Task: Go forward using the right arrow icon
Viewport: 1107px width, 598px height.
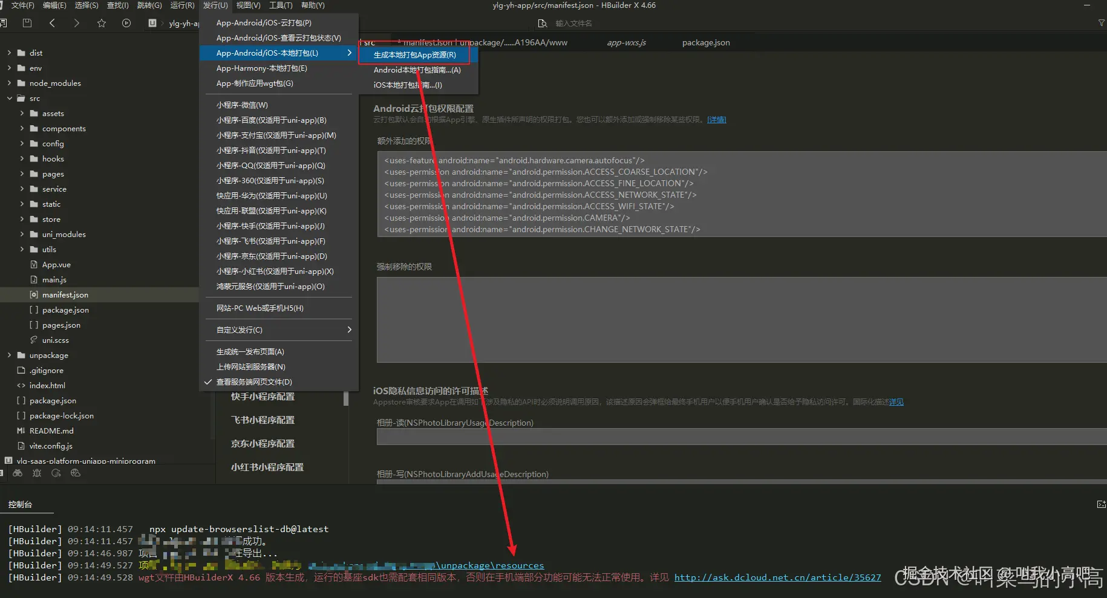Action: point(76,23)
